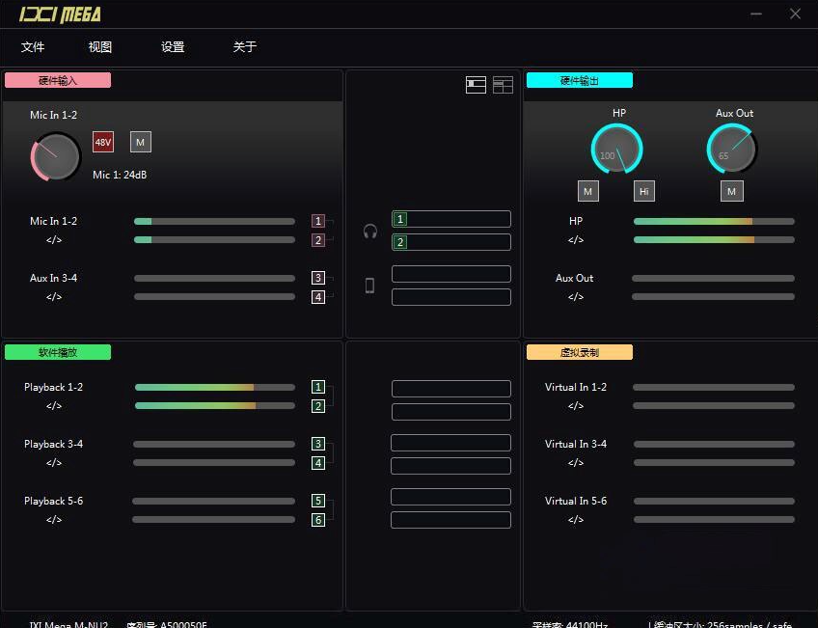Image resolution: width=818 pixels, height=628 pixels.
Task: Click the 关于 menu item
Action: pyautogui.click(x=244, y=46)
